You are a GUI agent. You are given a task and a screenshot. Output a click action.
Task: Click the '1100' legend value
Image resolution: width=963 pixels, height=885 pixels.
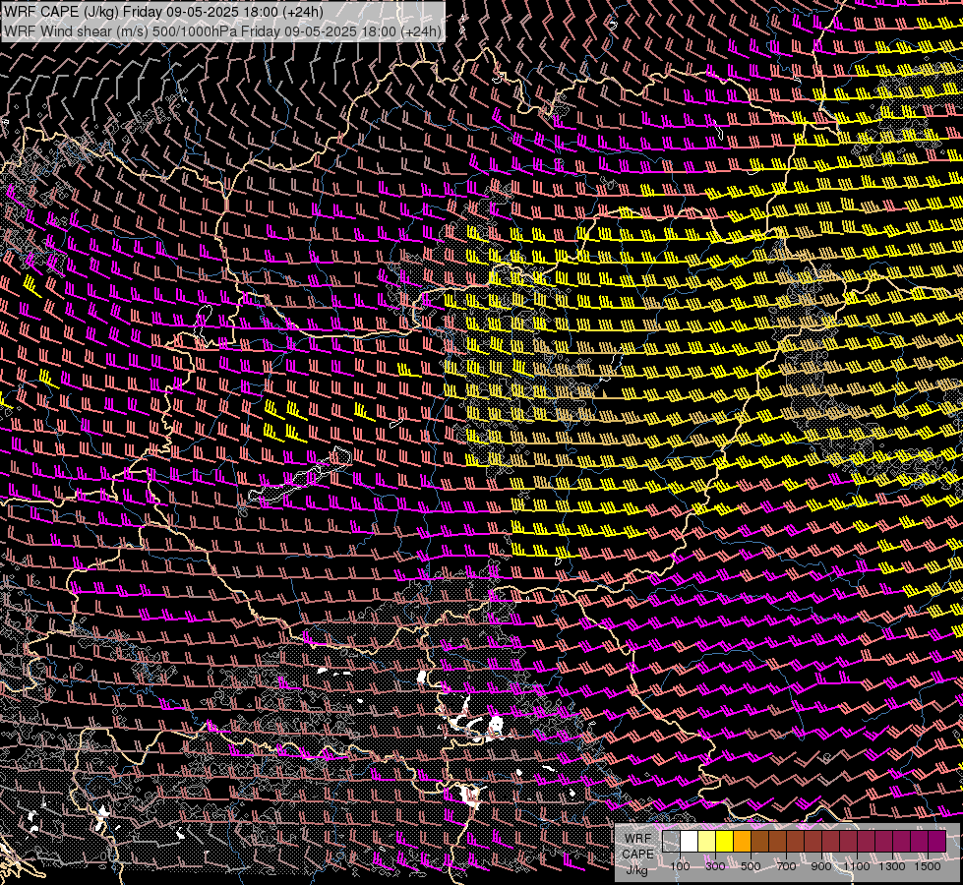click(856, 866)
